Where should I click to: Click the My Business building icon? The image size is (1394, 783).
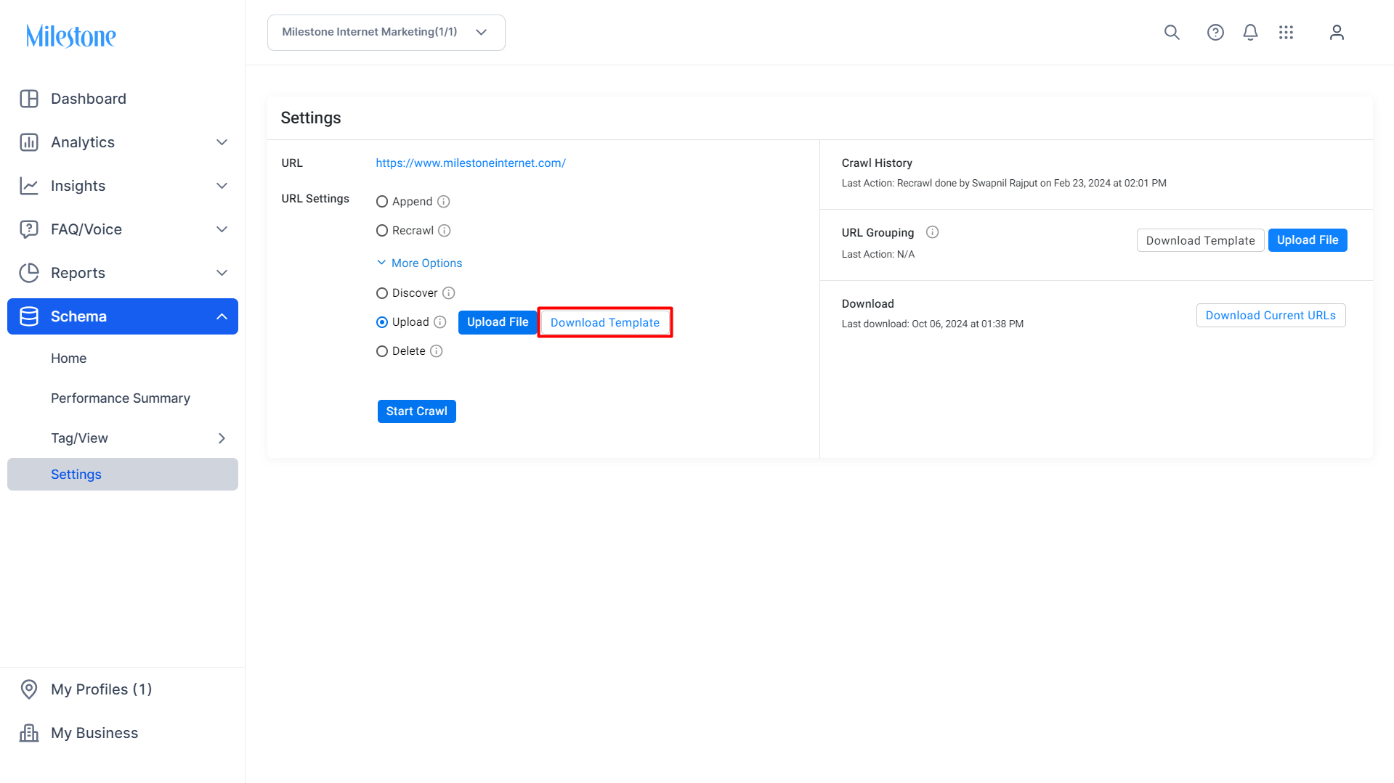coord(29,733)
